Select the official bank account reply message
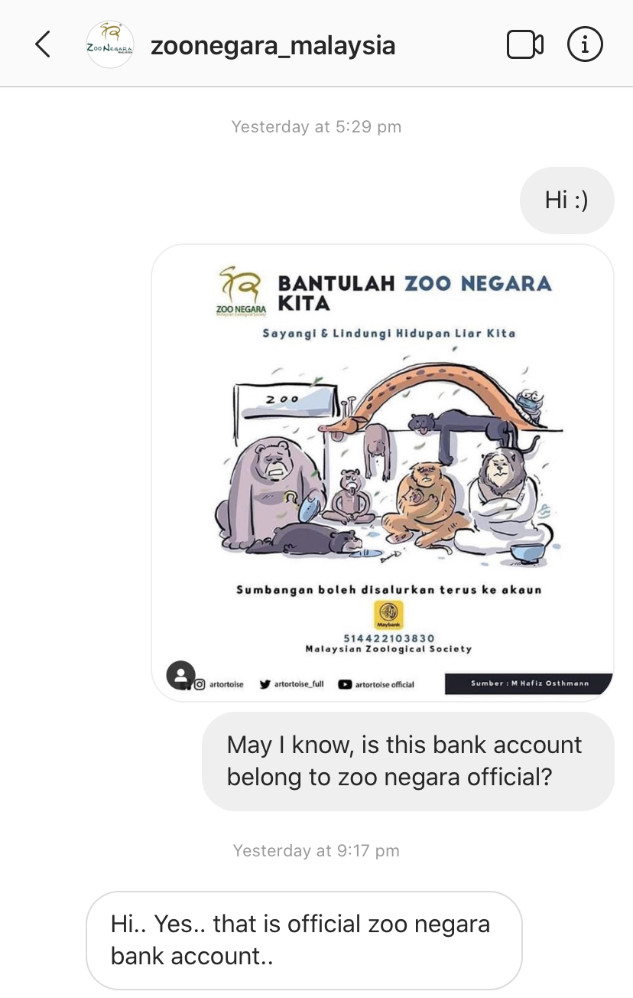The height and width of the screenshot is (998, 633). coord(304,940)
